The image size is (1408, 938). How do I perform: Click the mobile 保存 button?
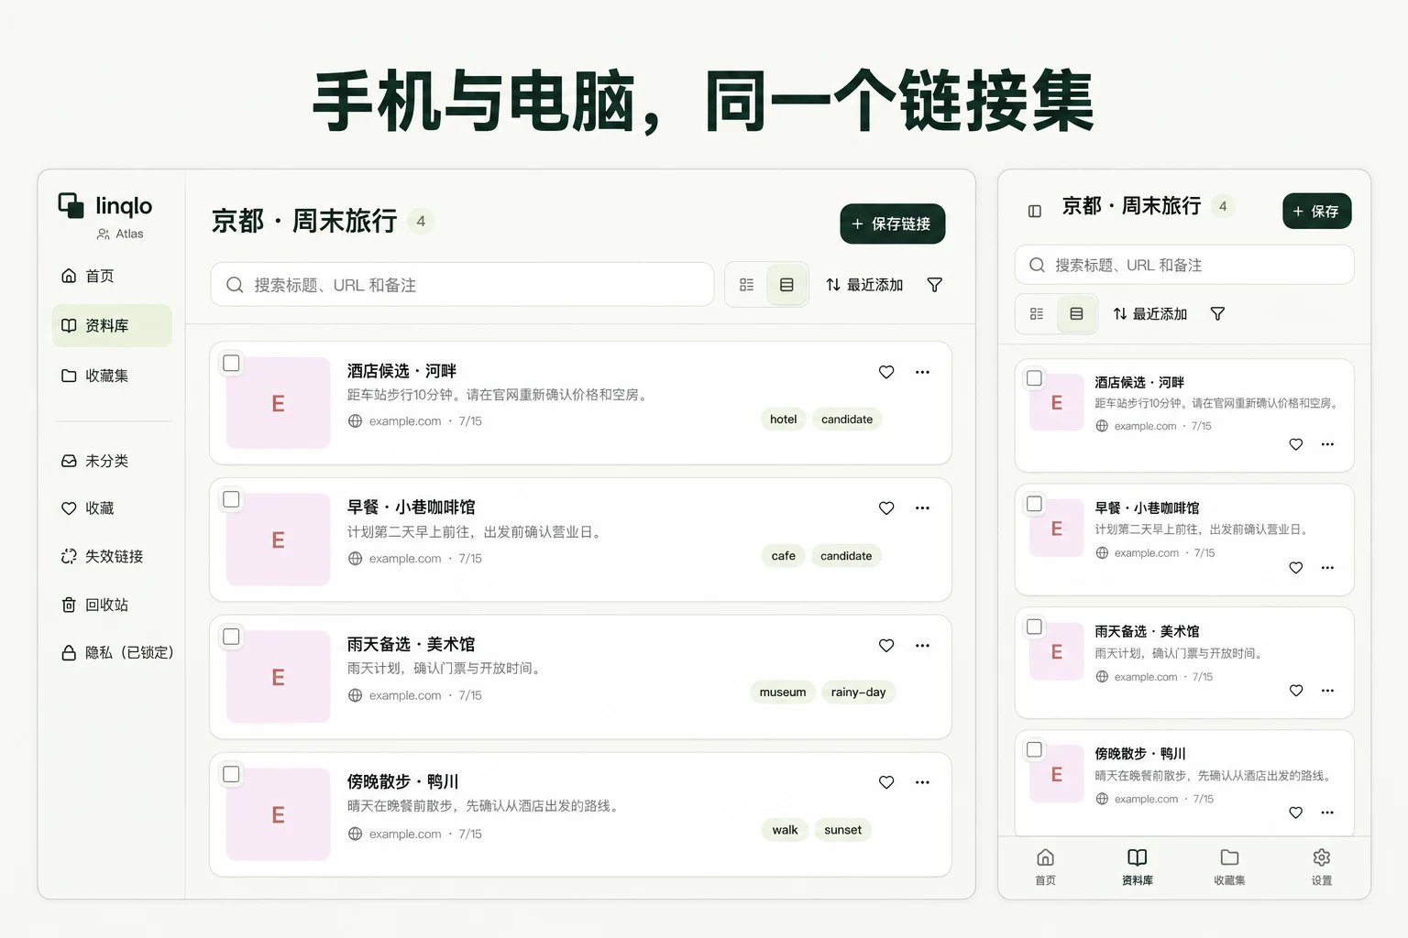[1317, 211]
